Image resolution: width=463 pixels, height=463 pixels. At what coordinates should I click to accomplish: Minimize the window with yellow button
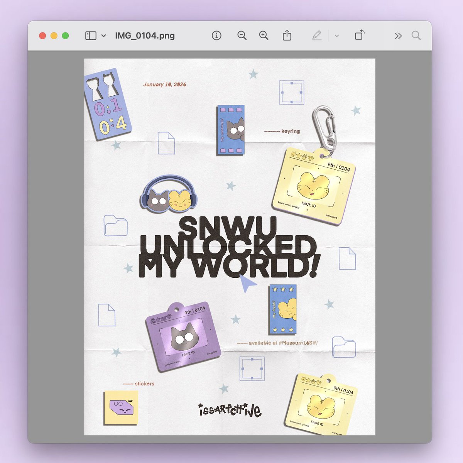pyautogui.click(x=54, y=36)
